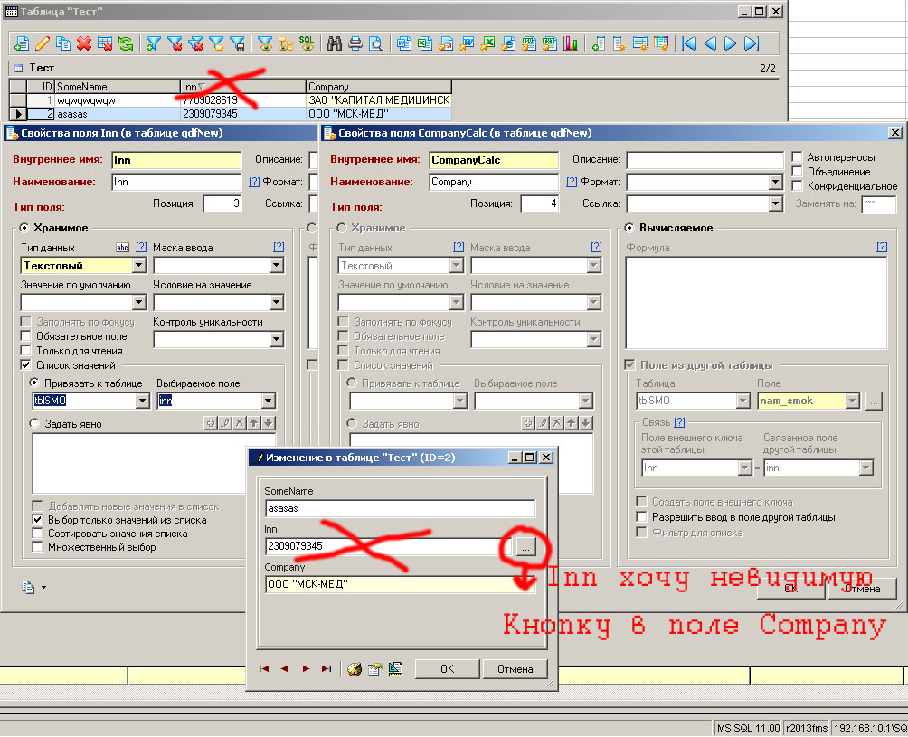
Task: Enable the Автопереносы checkbox
Action: pos(797,157)
